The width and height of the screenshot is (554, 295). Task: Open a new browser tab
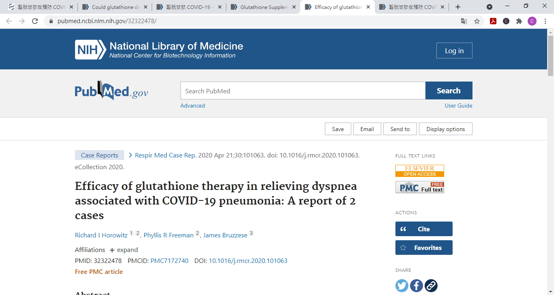pos(458,7)
